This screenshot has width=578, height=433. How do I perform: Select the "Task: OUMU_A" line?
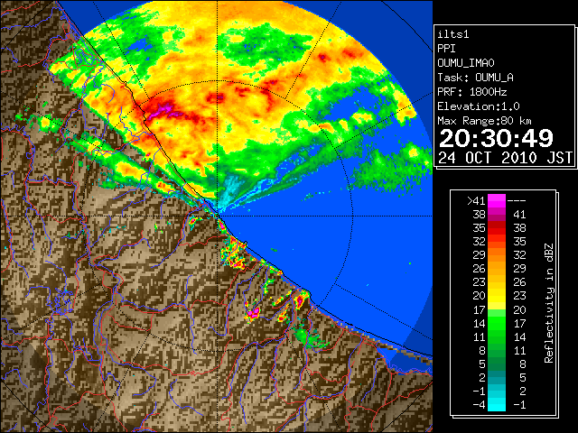click(476, 78)
